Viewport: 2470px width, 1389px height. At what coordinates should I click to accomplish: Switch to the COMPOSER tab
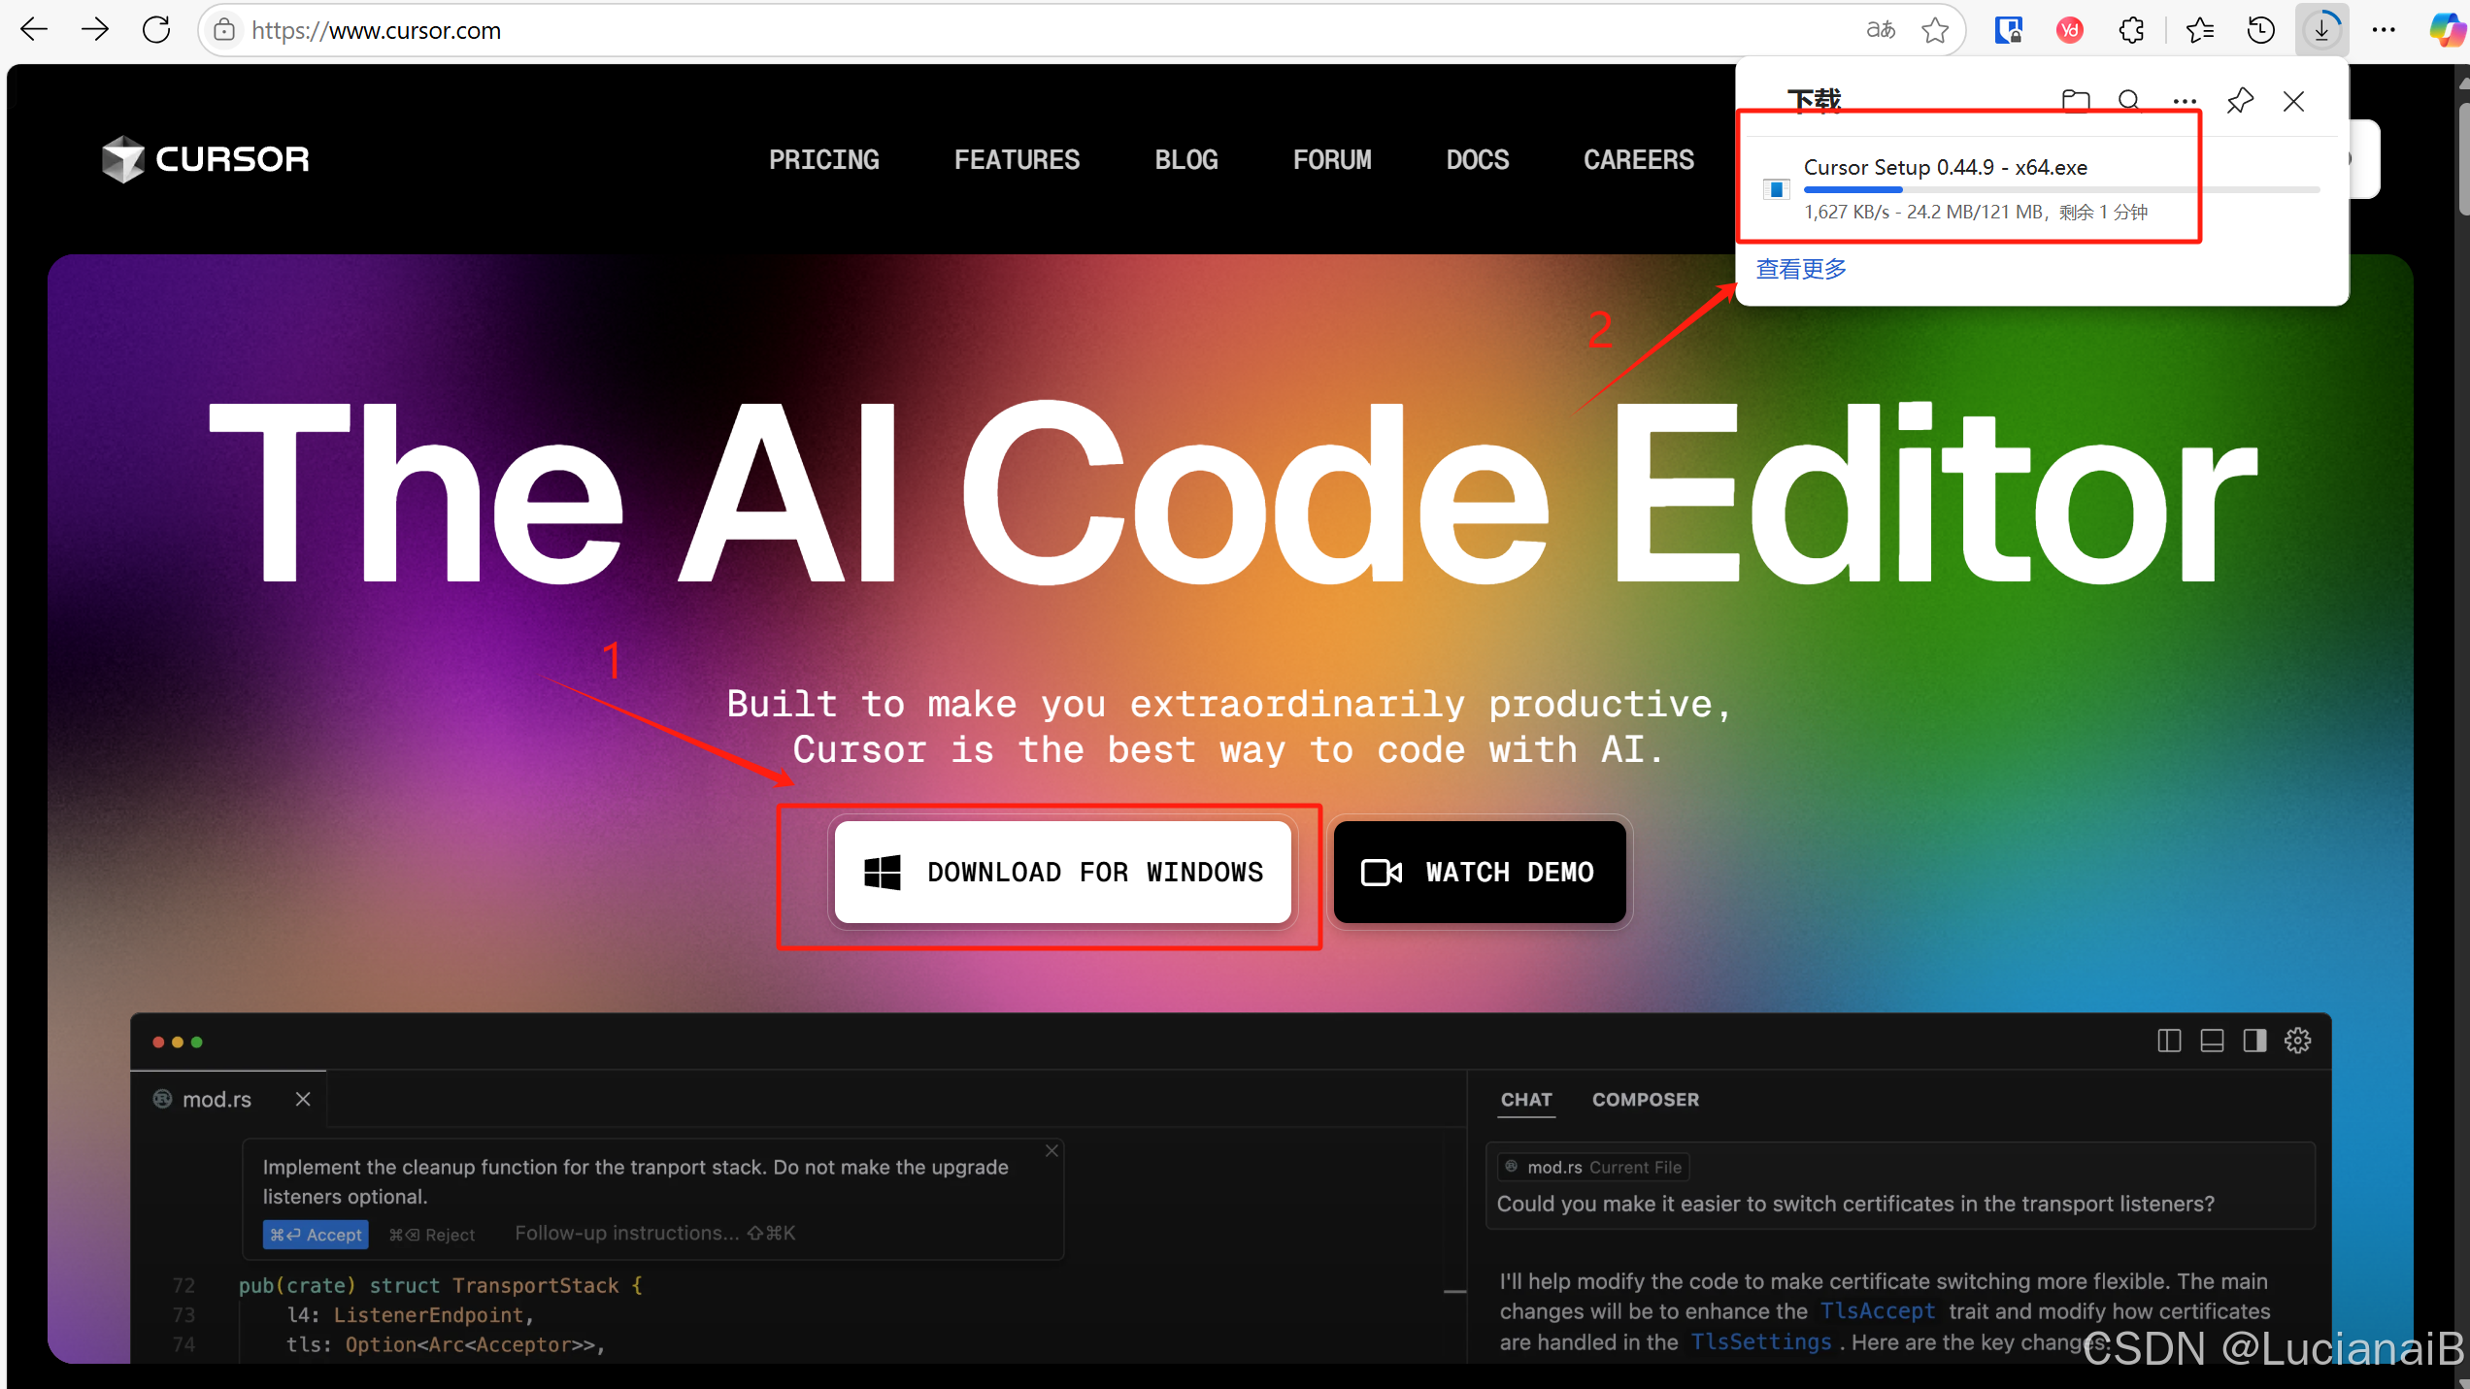tap(1645, 1100)
